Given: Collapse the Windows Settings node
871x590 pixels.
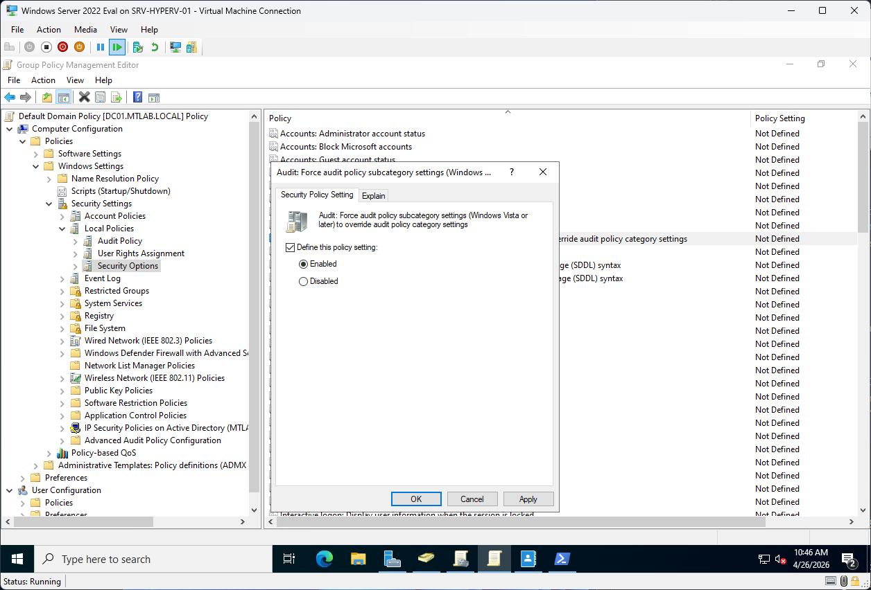Looking at the screenshot, I should pos(36,166).
